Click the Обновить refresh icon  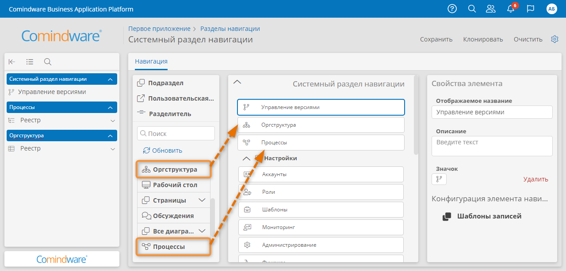[146, 150]
